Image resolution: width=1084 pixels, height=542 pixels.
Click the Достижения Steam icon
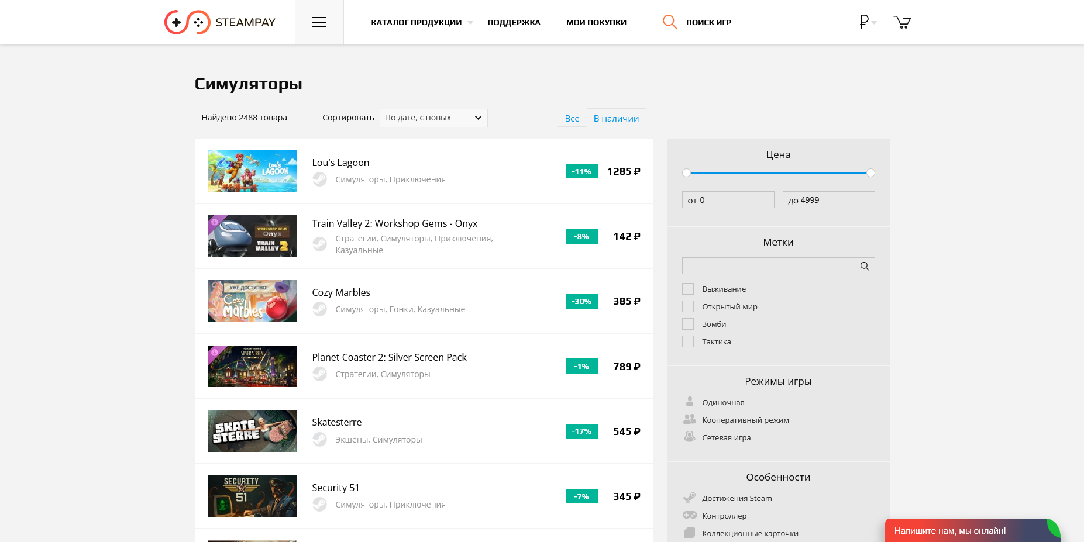coord(690,498)
